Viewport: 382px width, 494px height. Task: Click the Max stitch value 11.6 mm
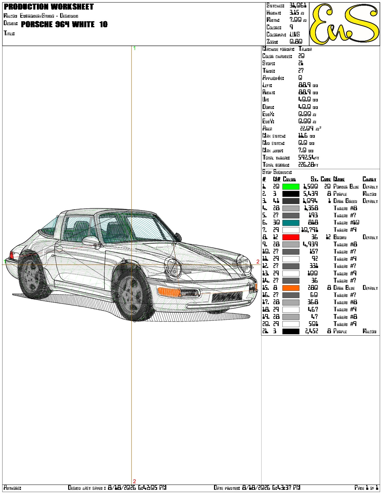pyautogui.click(x=306, y=136)
